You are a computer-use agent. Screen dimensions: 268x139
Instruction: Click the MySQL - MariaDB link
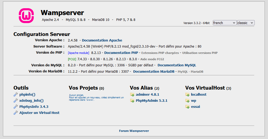point(191,72)
